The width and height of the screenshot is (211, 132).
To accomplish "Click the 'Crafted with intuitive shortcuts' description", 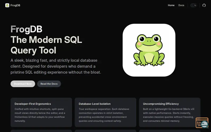I will [x=40, y=115].
